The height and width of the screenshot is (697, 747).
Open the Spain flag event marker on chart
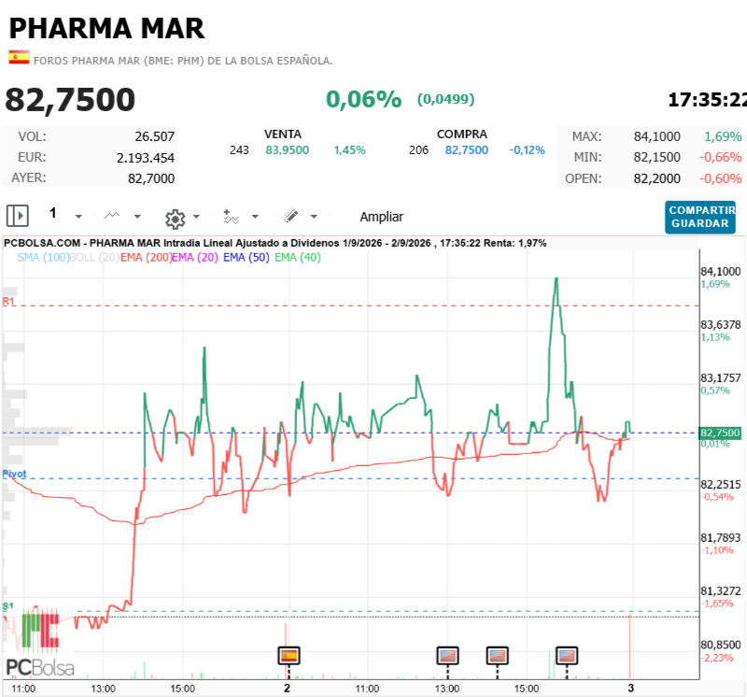(289, 656)
